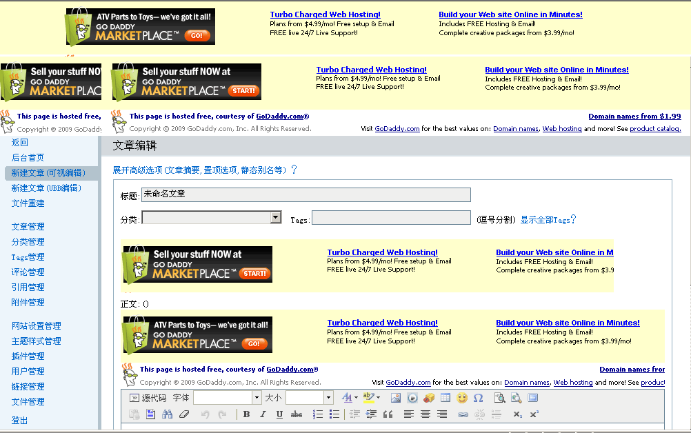Open 文章管理 in the sidebar

[x=28, y=227]
